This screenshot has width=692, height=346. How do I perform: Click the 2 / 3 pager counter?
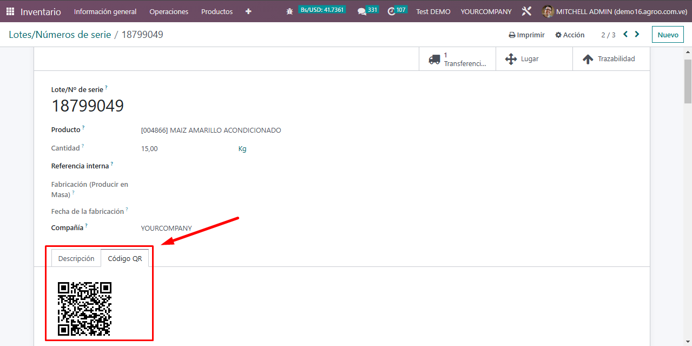coord(608,35)
